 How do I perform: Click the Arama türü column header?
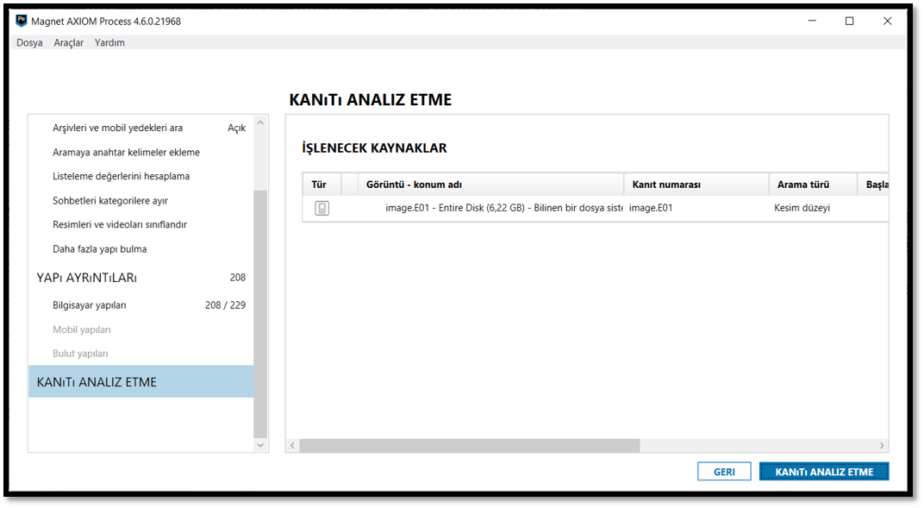(803, 185)
